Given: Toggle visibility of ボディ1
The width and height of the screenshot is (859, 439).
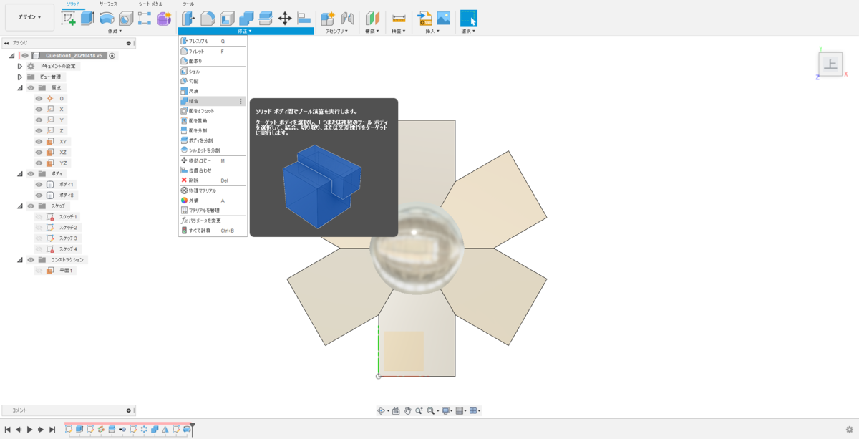Looking at the screenshot, I should 39,184.
